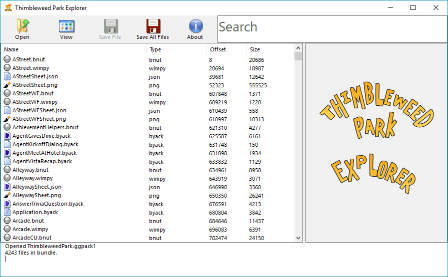Show the About dialog
This screenshot has height=277, width=448.
coord(195,29)
